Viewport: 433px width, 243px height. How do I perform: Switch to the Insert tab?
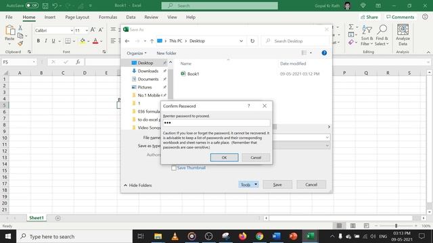point(49,17)
